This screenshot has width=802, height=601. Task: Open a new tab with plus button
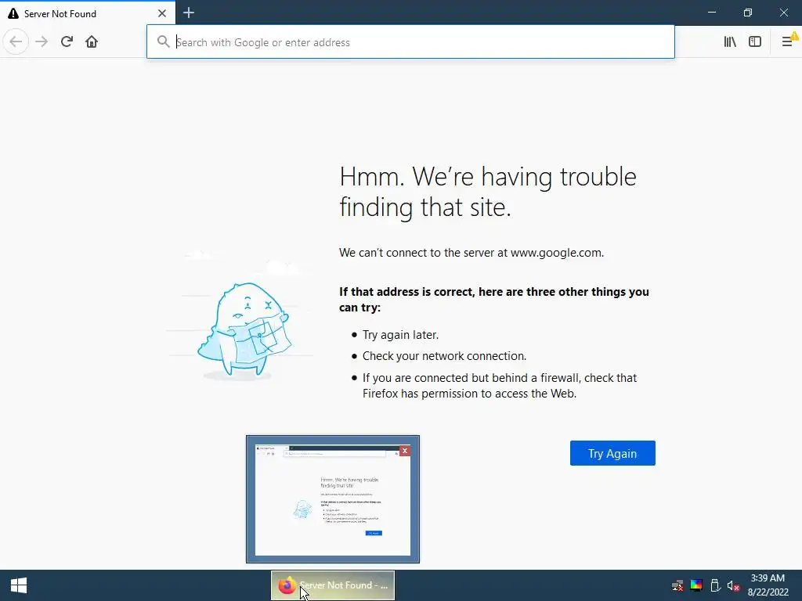[x=189, y=13]
